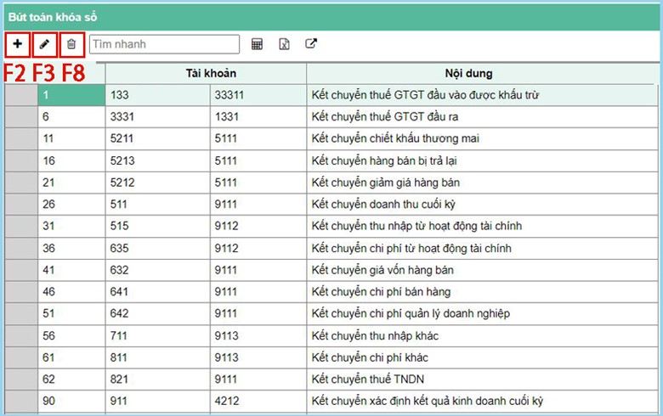Screen dimensions: 663x416
Task: Click the plus icon to add entry
Action: coord(18,44)
